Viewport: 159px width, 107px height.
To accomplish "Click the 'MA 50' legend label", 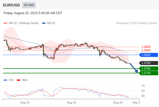I will point(51,23).
